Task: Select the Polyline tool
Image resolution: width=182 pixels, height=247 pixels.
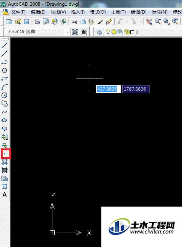Action: pos(5,62)
